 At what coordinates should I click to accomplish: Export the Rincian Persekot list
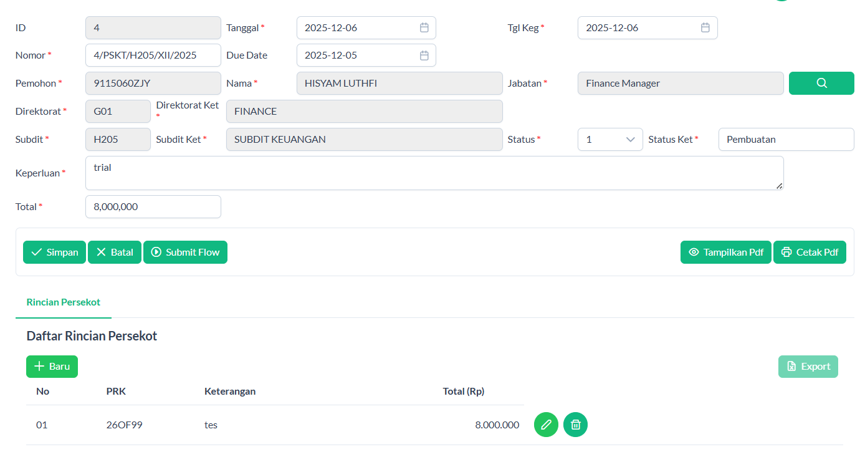[808, 367]
